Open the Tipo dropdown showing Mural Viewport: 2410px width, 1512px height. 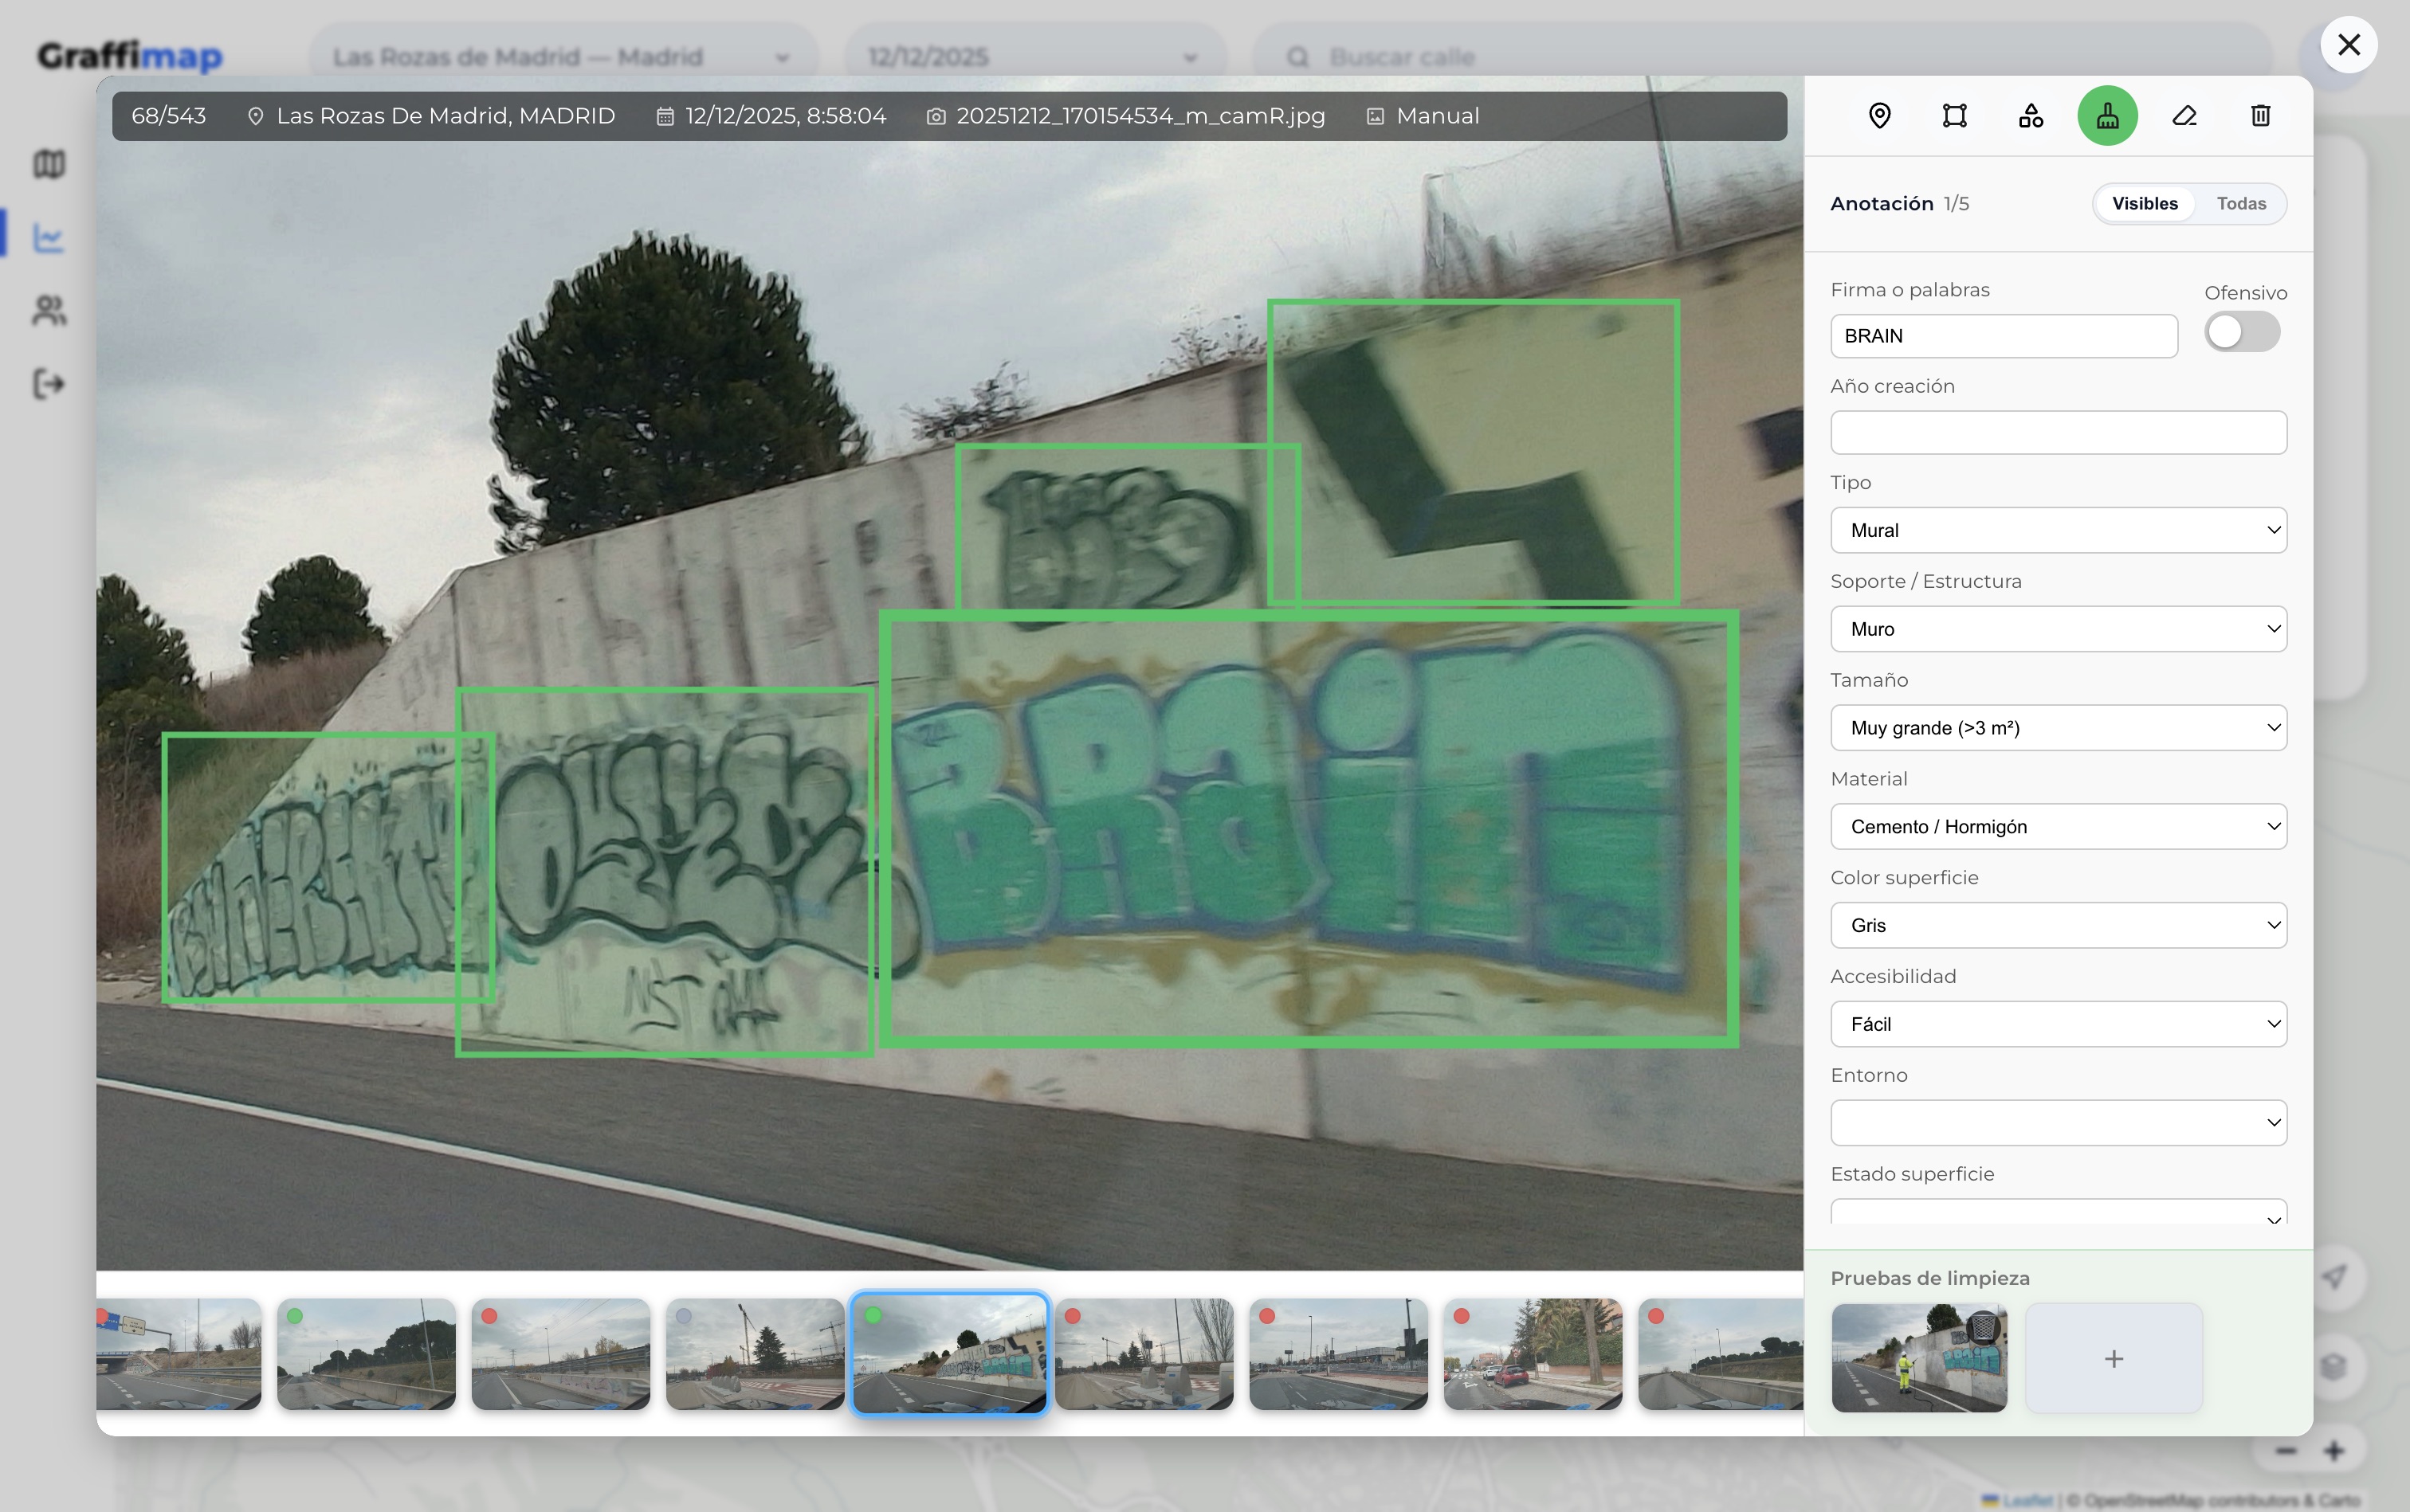(2058, 530)
